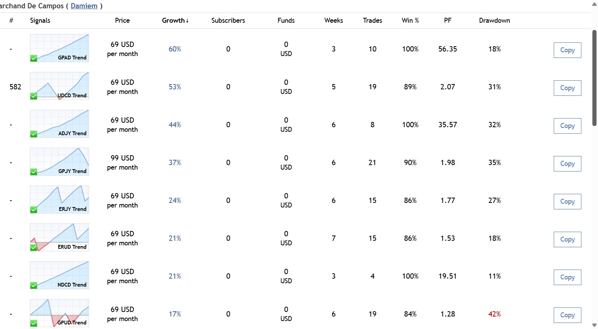Image resolution: width=598 pixels, height=329 pixels.
Task: Click the scrollbar down arrow
Action: click(x=594, y=325)
